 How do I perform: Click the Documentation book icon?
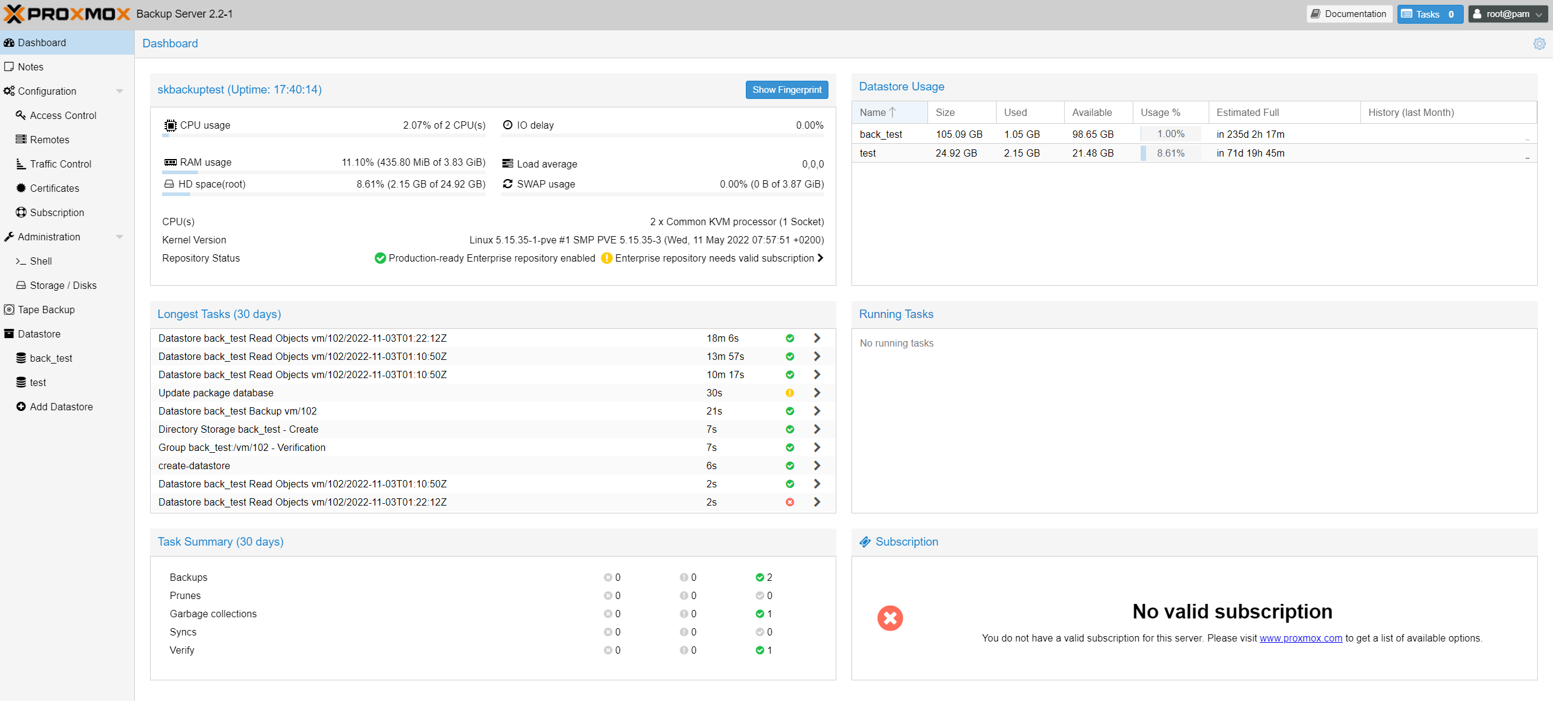click(1316, 14)
